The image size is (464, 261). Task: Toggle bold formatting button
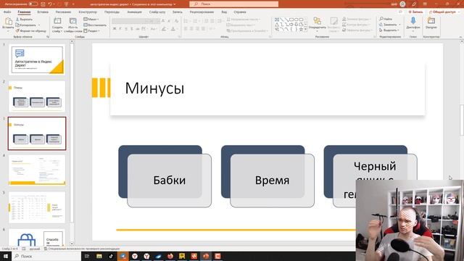tap(115, 29)
